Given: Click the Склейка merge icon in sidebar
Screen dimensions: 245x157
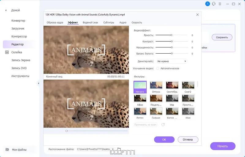Looking at the screenshot, I should [7, 52].
